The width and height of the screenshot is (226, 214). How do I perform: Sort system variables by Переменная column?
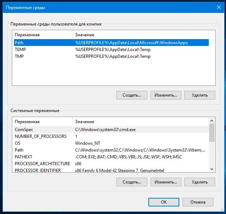[43, 122]
